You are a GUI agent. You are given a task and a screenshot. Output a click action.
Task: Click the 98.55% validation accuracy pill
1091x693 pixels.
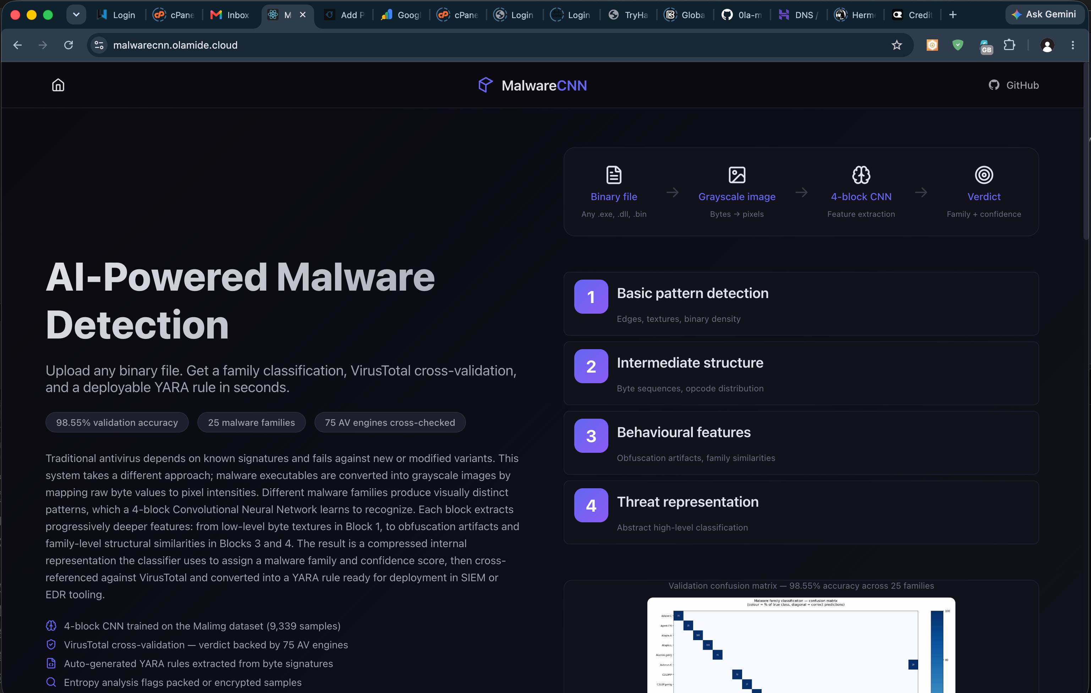117,422
